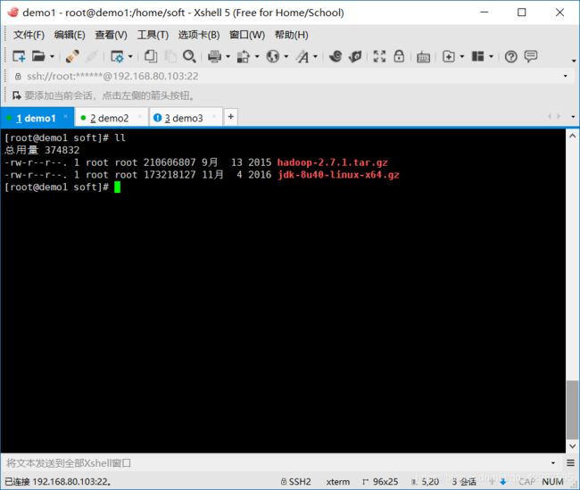Click the terminal scrollbar down arrow
This screenshot has width=580, height=490.
click(x=572, y=446)
